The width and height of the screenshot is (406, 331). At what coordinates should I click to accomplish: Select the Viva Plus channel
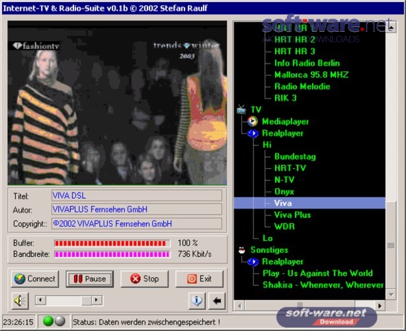tap(292, 215)
